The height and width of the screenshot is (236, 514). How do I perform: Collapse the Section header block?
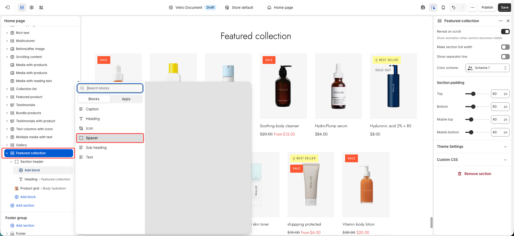click(11, 162)
